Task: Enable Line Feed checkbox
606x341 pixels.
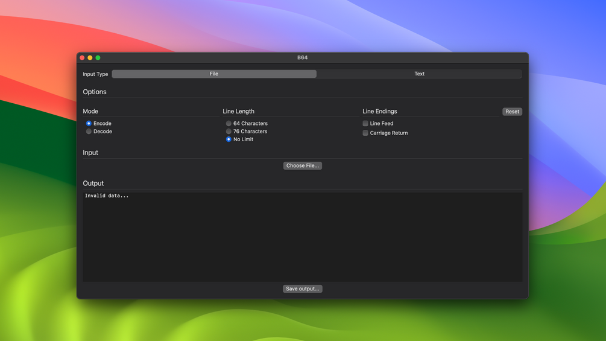Action: (x=365, y=123)
